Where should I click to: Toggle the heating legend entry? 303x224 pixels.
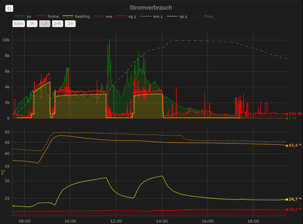76,16
